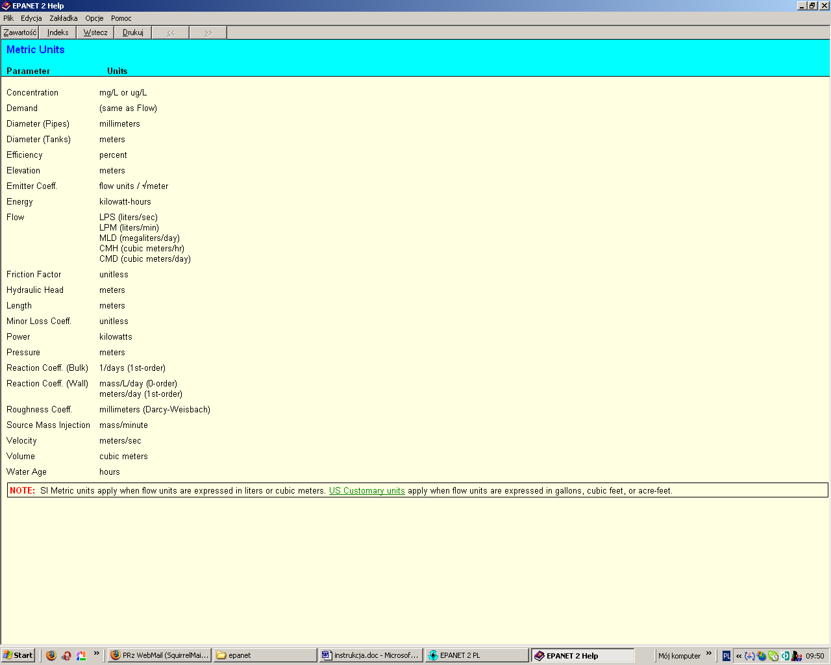Click the Zawartość button

pyautogui.click(x=20, y=32)
